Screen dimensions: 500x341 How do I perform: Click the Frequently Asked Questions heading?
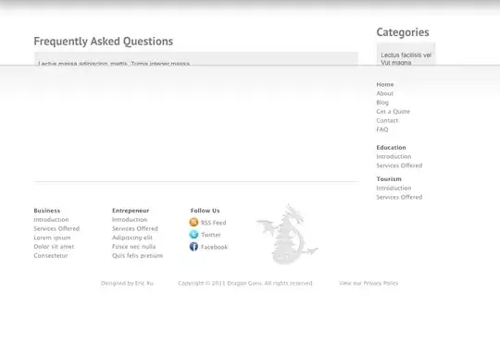pos(104,42)
